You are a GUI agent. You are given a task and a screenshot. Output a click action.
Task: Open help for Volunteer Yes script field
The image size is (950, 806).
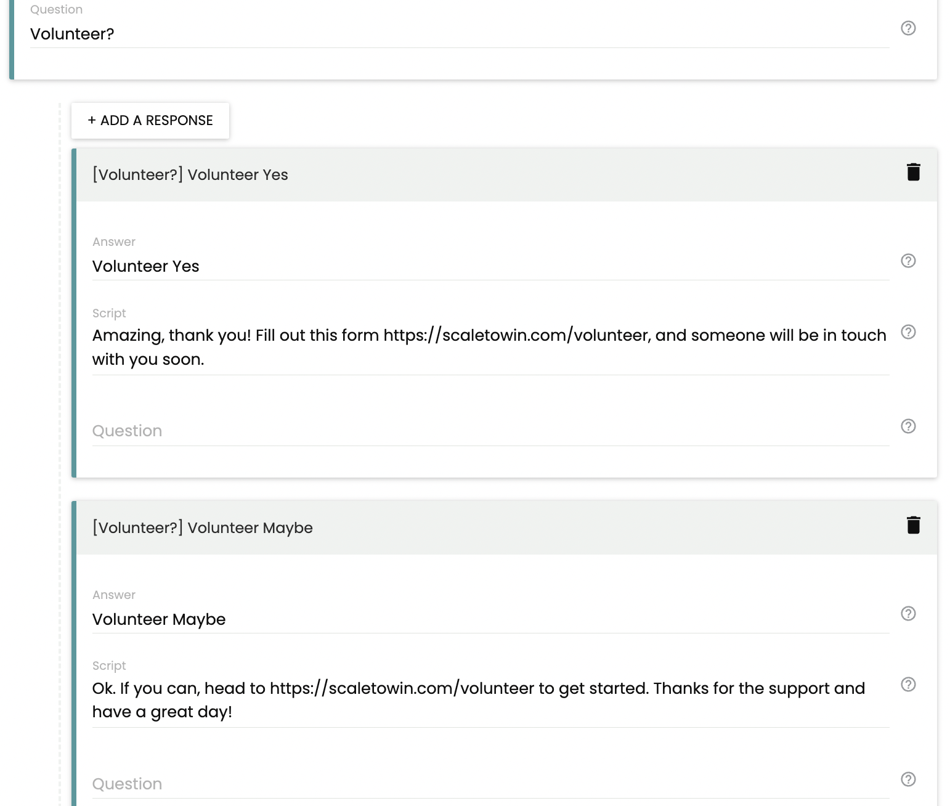tap(908, 332)
